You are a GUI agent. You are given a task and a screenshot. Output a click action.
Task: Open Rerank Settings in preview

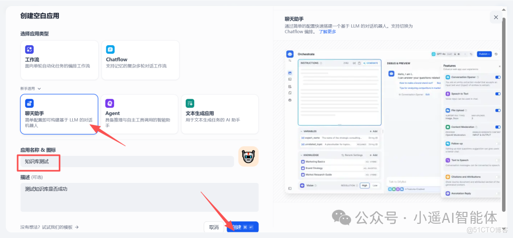click(352, 155)
